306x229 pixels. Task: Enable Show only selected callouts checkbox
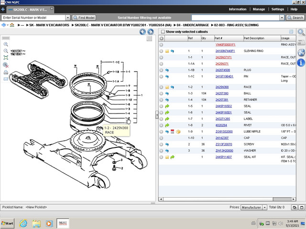(x=163, y=32)
